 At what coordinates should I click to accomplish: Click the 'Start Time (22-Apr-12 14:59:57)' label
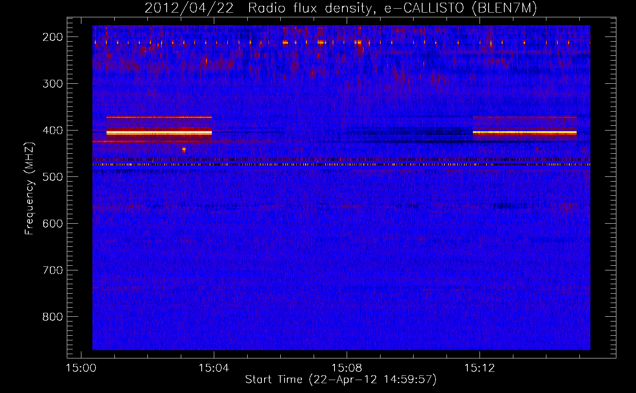(341, 380)
